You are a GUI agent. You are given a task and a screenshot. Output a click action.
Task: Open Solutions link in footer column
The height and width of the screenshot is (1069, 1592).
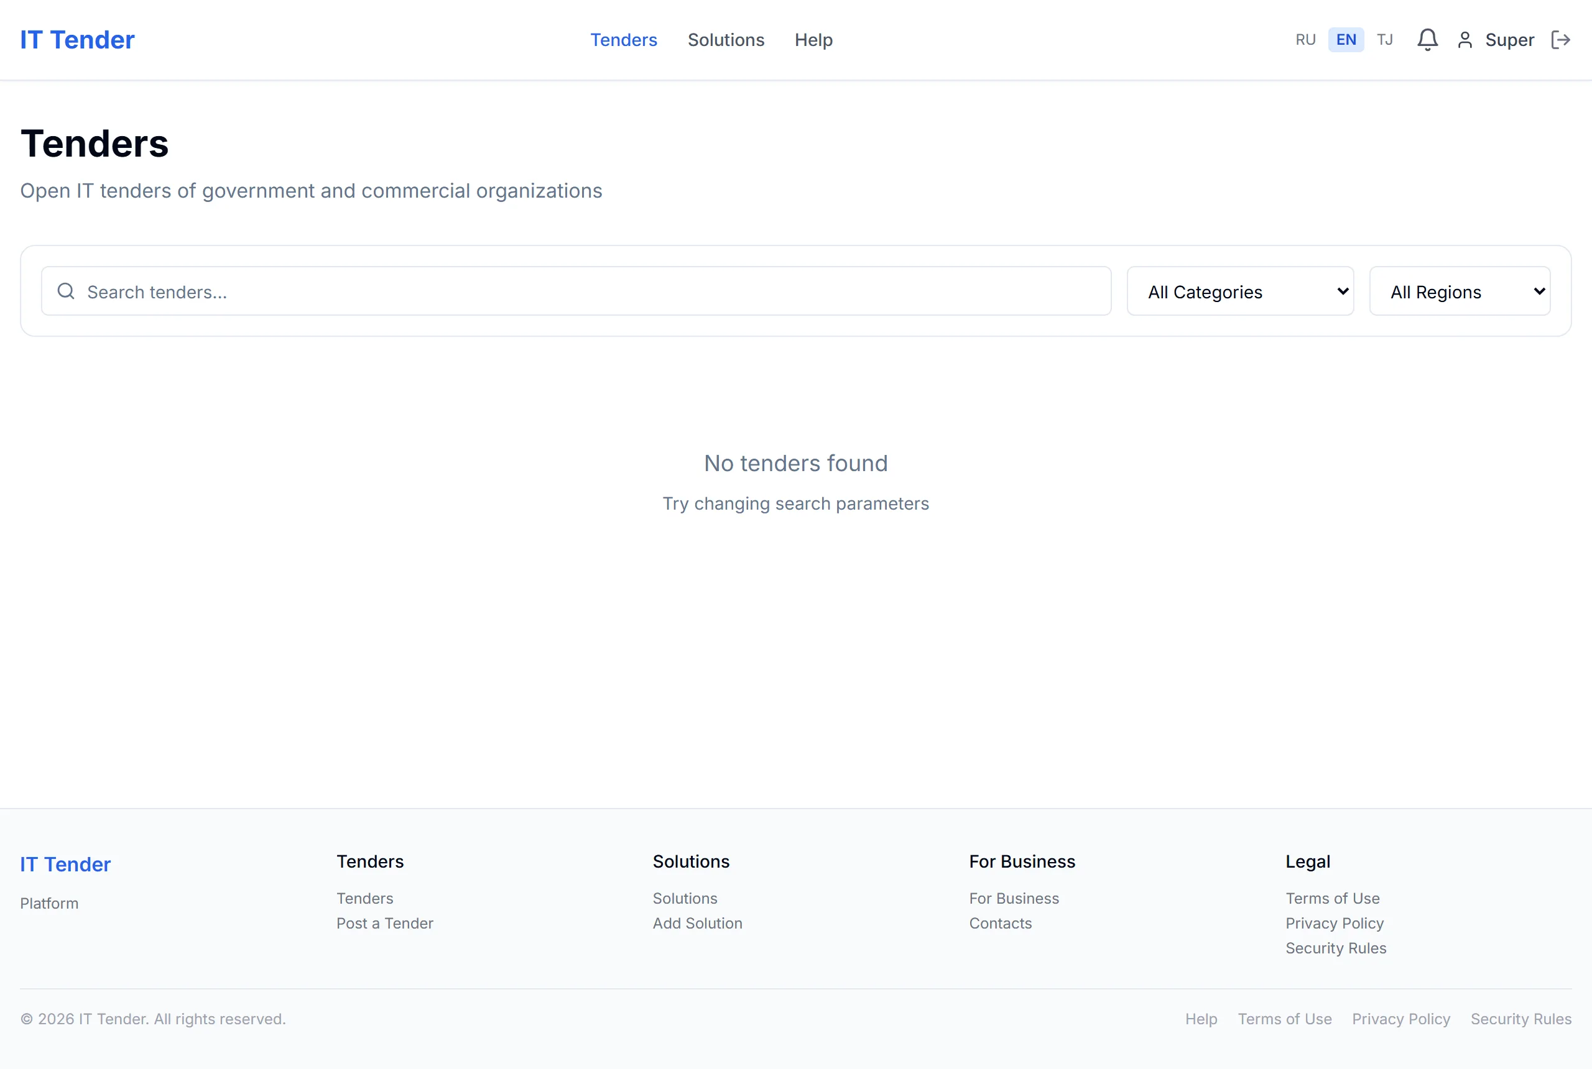pos(685,898)
